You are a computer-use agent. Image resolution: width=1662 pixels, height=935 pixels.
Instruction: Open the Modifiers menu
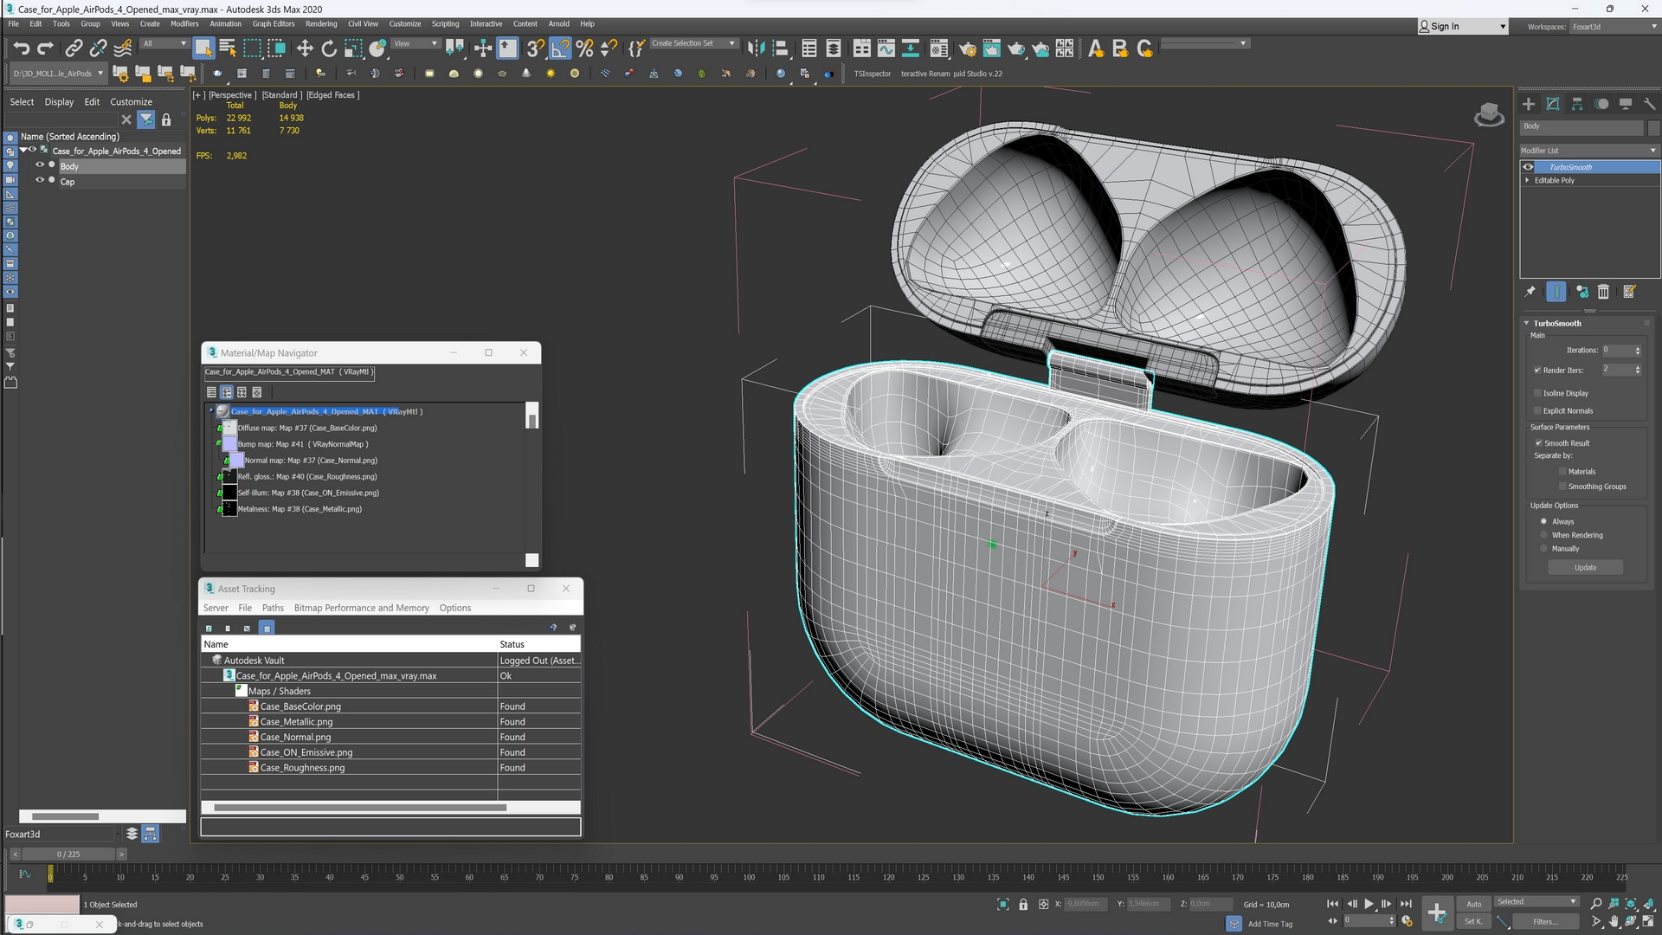pyautogui.click(x=184, y=24)
